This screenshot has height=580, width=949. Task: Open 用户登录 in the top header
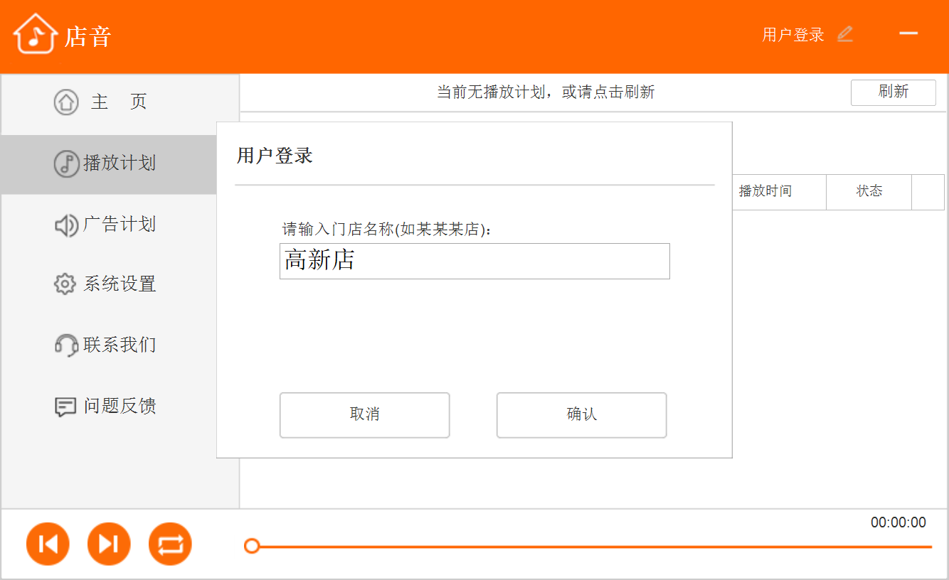tap(793, 35)
